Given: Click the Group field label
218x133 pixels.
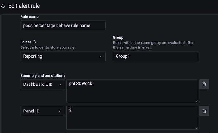Looking at the screenshot, I should pos(118,37).
